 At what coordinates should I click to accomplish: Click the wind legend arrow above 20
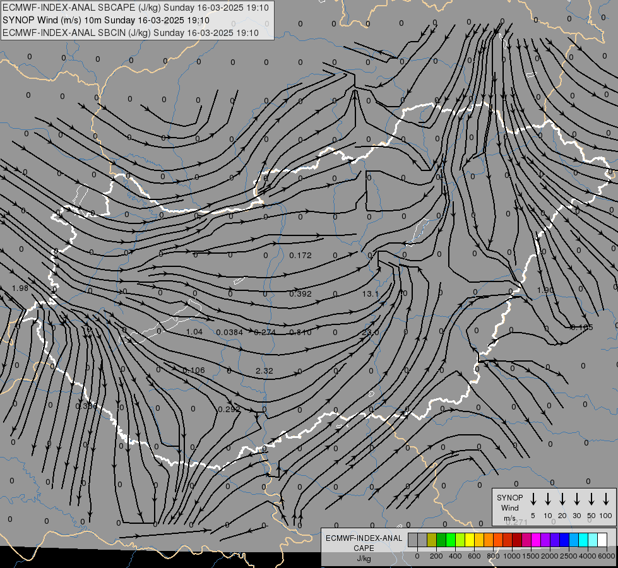[562, 499]
